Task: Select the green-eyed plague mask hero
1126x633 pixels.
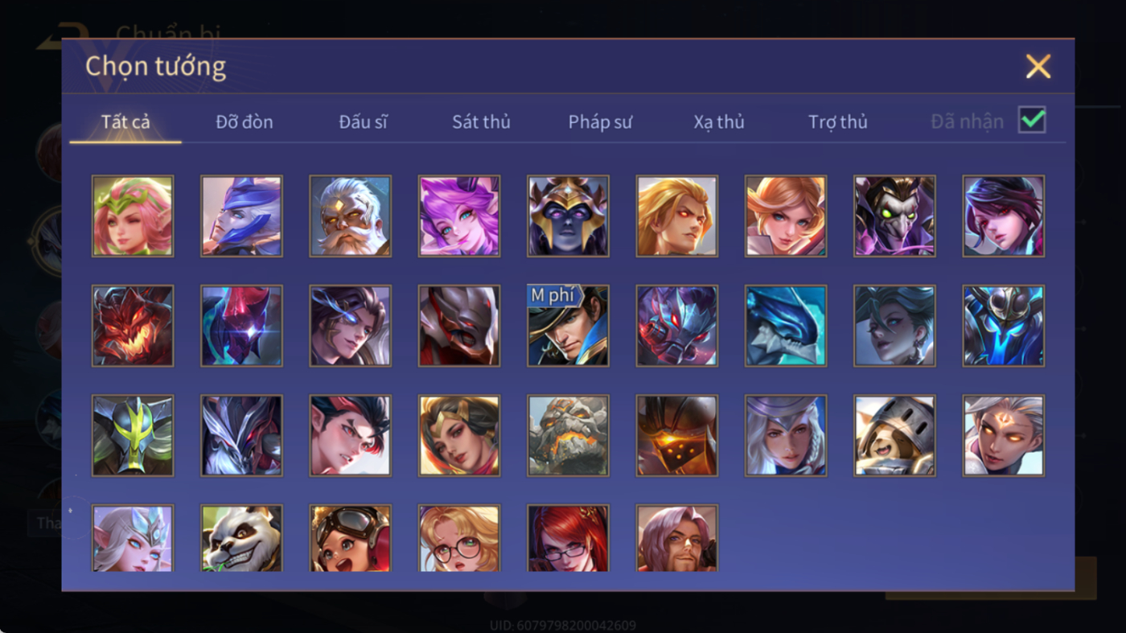Action: (x=894, y=216)
